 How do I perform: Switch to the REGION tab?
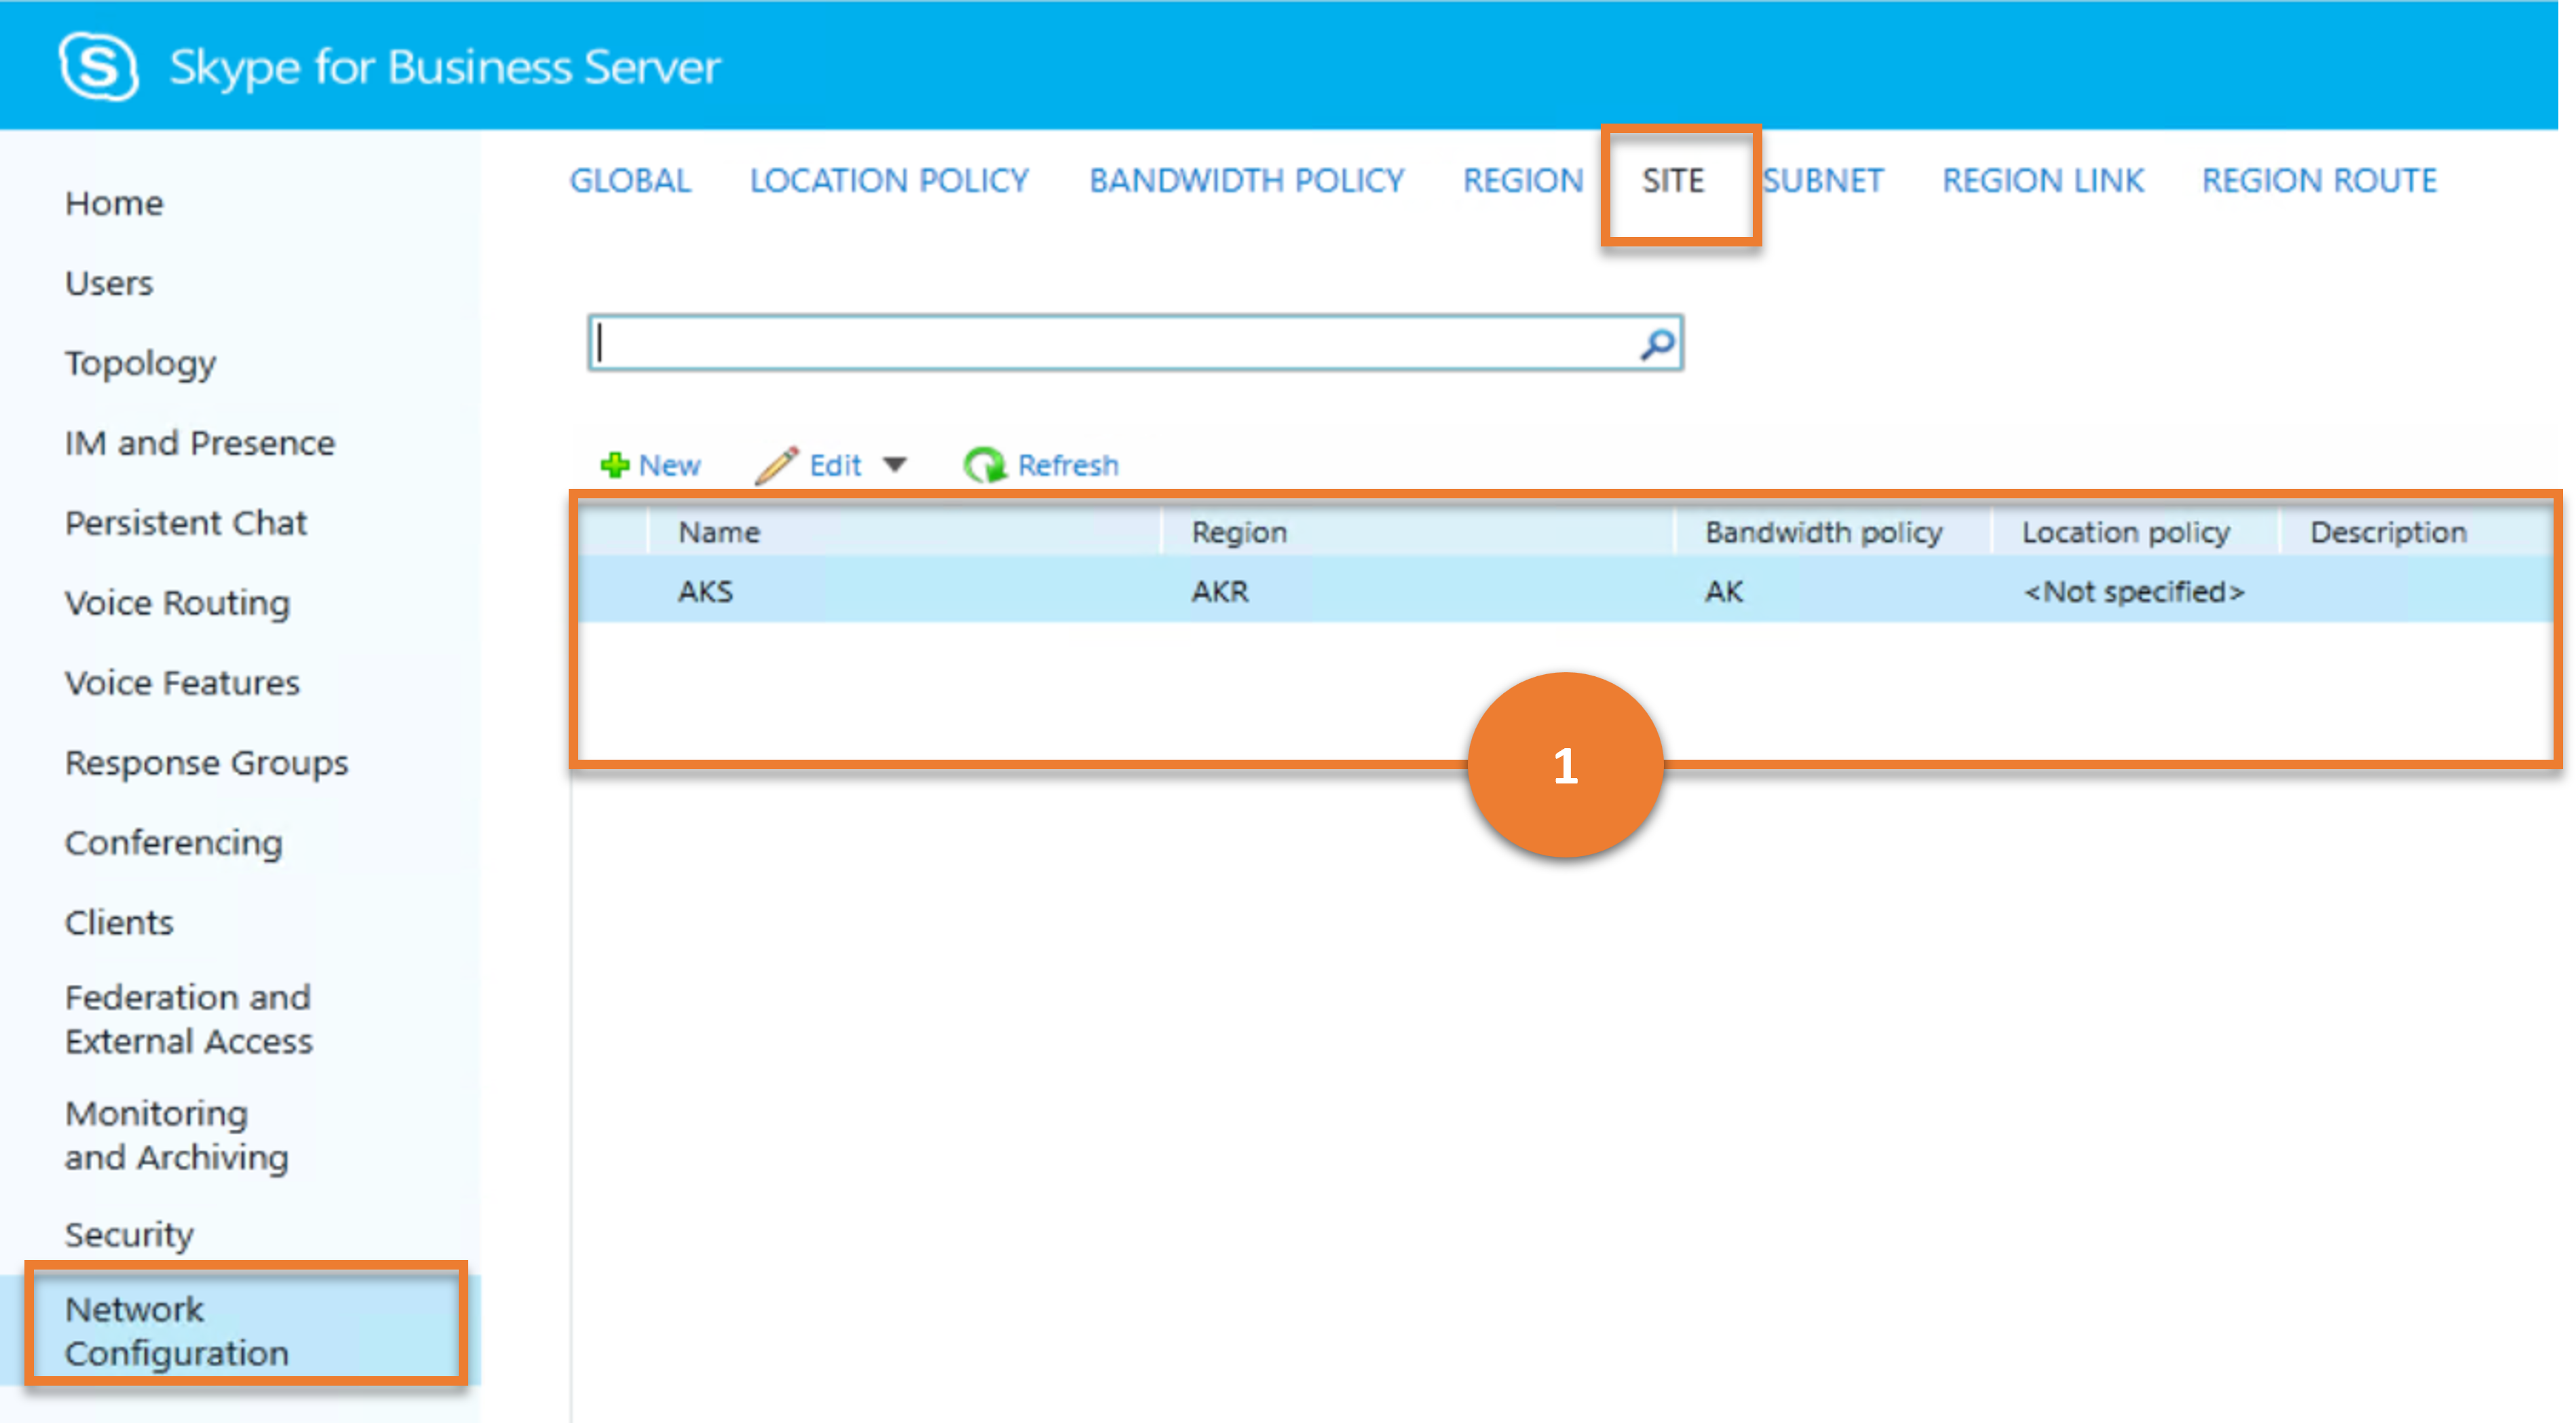(1523, 180)
